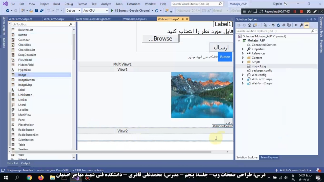Select mypic1.jpg in Solution Explorer
Screen dimensions: 324x182
click(x=258, y=66)
